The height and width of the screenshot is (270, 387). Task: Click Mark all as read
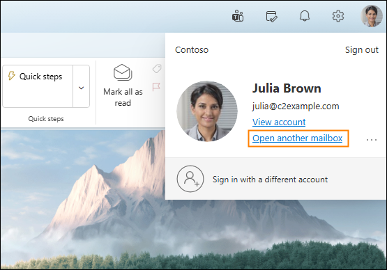[x=123, y=86]
